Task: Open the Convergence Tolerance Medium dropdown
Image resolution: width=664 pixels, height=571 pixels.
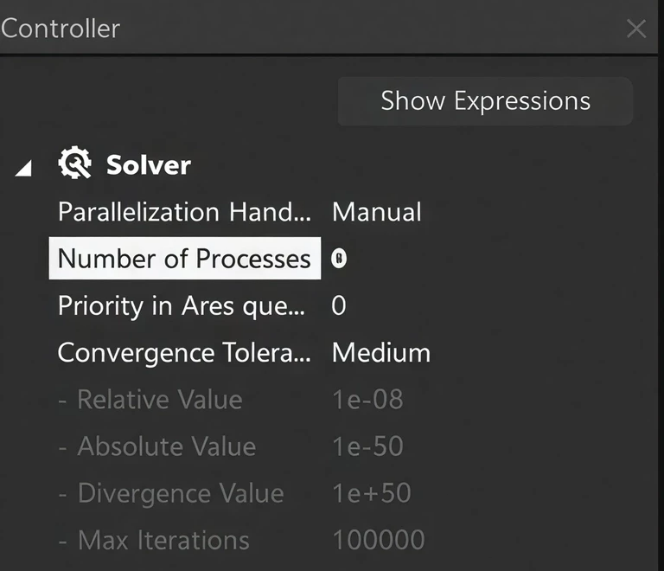Action: tap(381, 353)
